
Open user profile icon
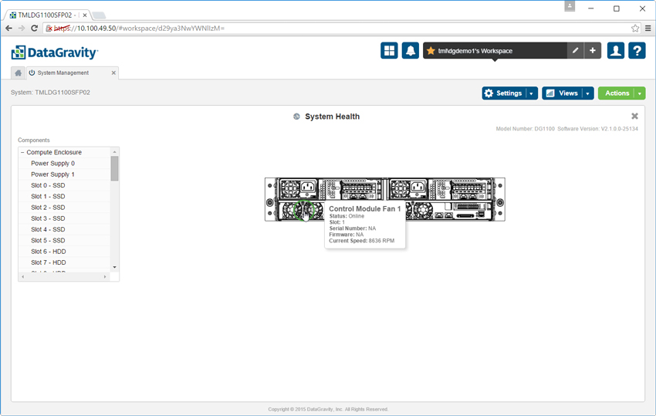(615, 51)
